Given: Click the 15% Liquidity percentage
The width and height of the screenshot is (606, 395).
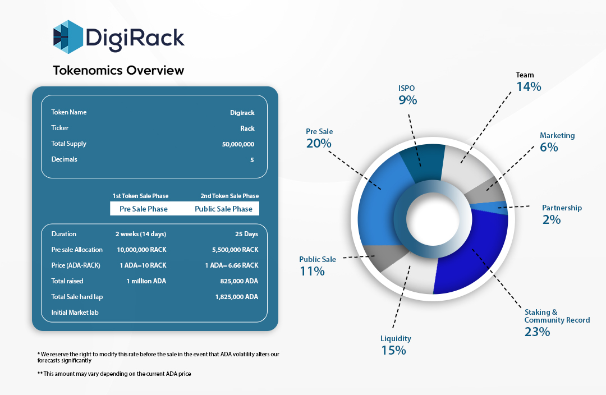Looking at the screenshot, I should [393, 351].
